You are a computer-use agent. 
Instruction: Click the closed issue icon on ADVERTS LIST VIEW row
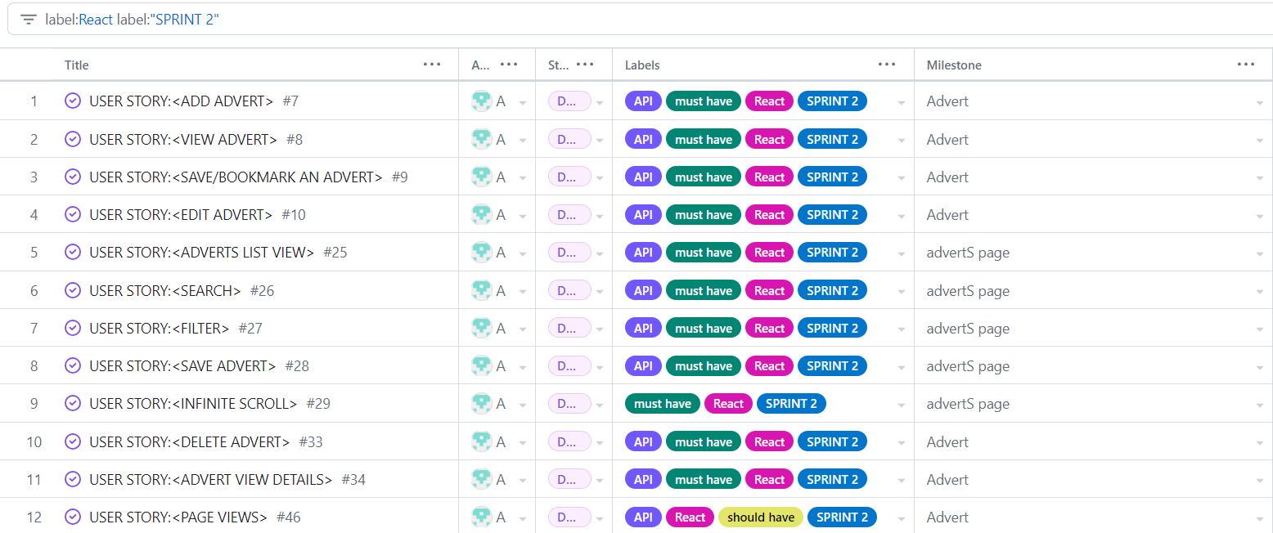(x=72, y=252)
